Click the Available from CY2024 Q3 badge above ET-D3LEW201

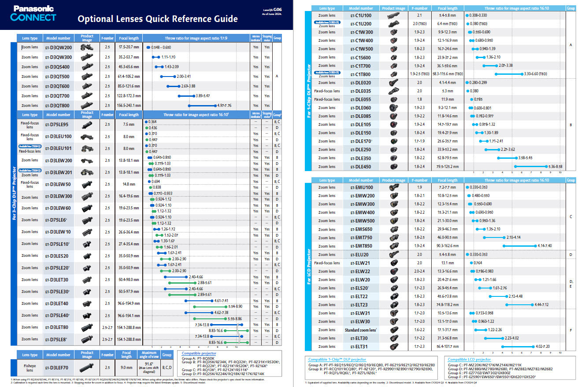(30, 170)
